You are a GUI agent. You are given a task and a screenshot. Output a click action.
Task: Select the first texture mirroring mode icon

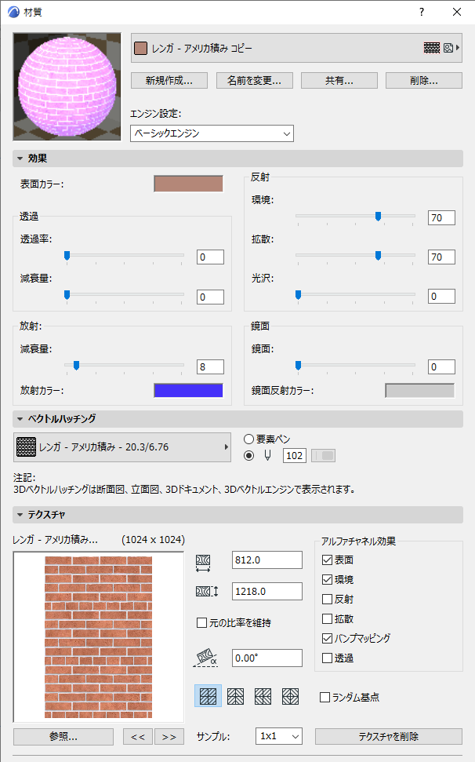tap(208, 696)
